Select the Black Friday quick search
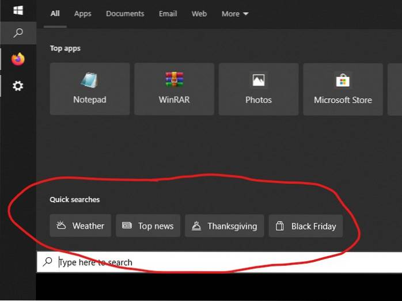Viewport: 402px width, 301px height. 306,226
